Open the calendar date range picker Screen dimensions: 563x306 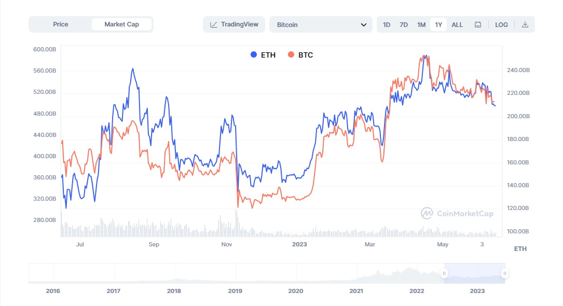click(x=478, y=24)
